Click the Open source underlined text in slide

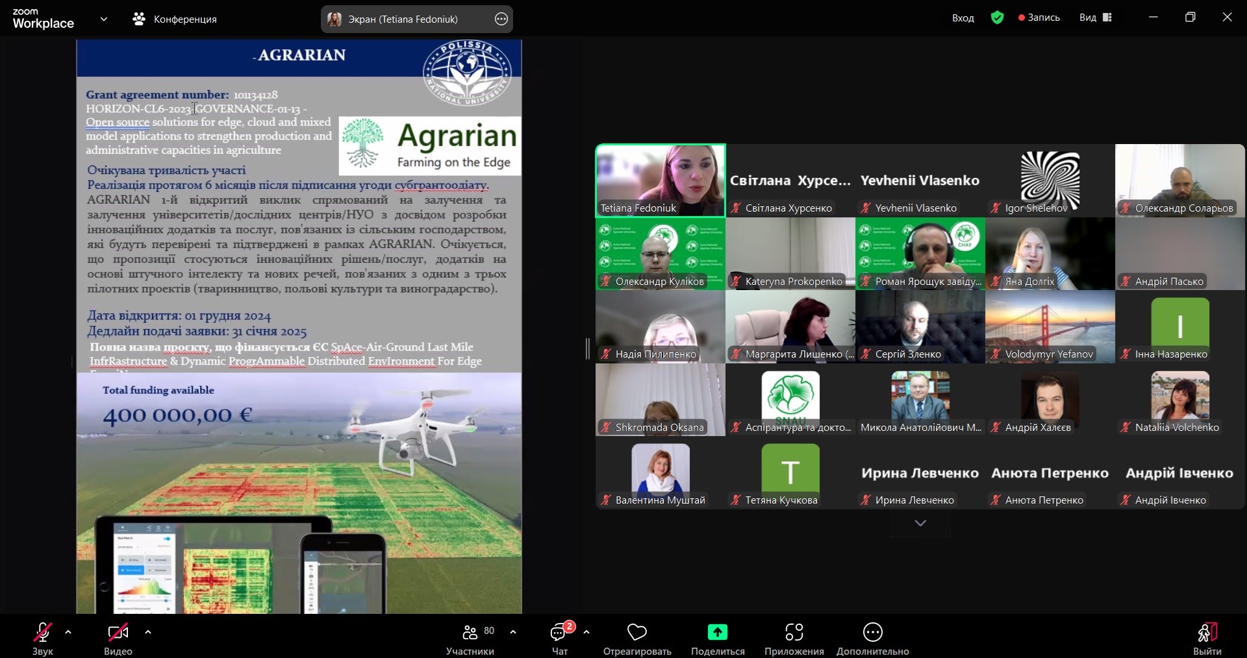pos(118,122)
